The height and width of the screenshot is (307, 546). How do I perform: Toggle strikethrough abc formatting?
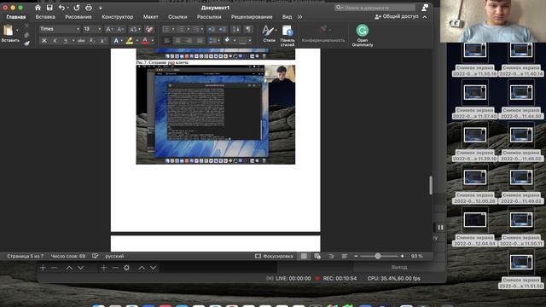[x=81, y=41]
